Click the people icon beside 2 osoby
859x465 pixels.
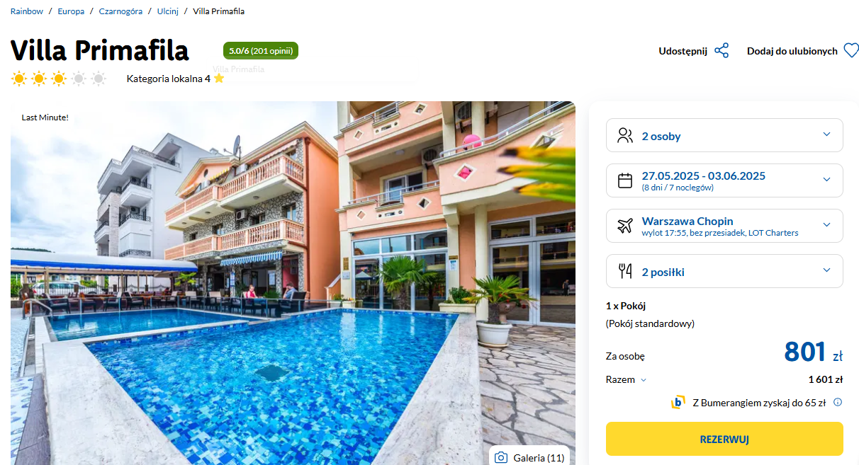click(x=625, y=135)
